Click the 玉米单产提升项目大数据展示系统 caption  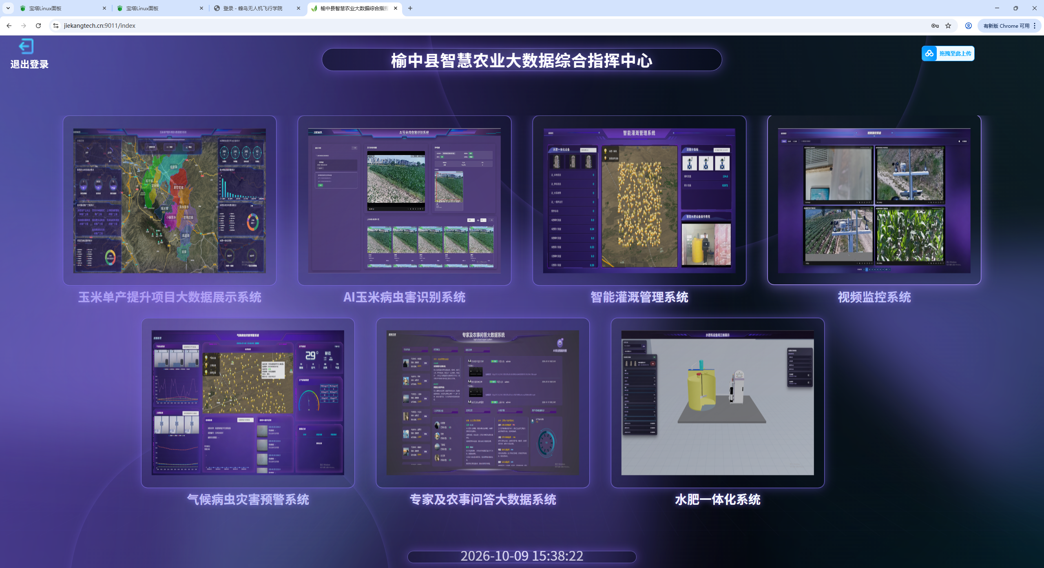pyautogui.click(x=170, y=297)
